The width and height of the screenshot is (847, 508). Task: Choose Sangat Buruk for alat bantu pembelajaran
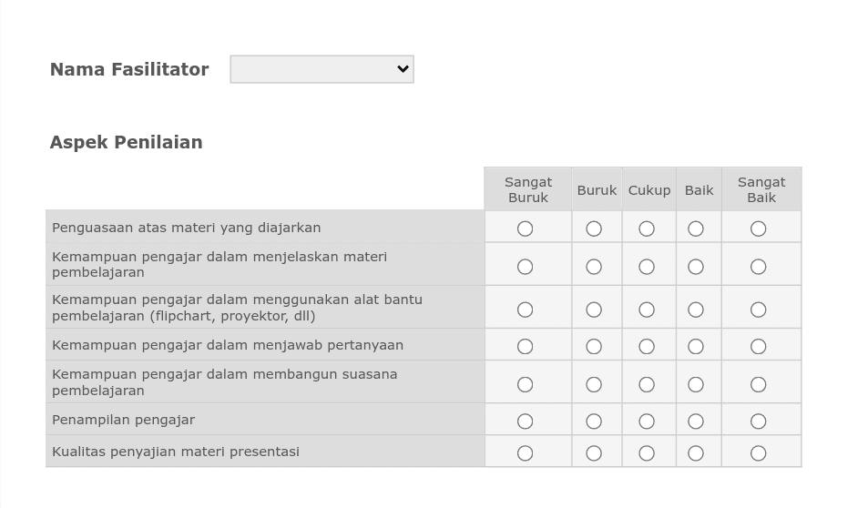[525, 310]
